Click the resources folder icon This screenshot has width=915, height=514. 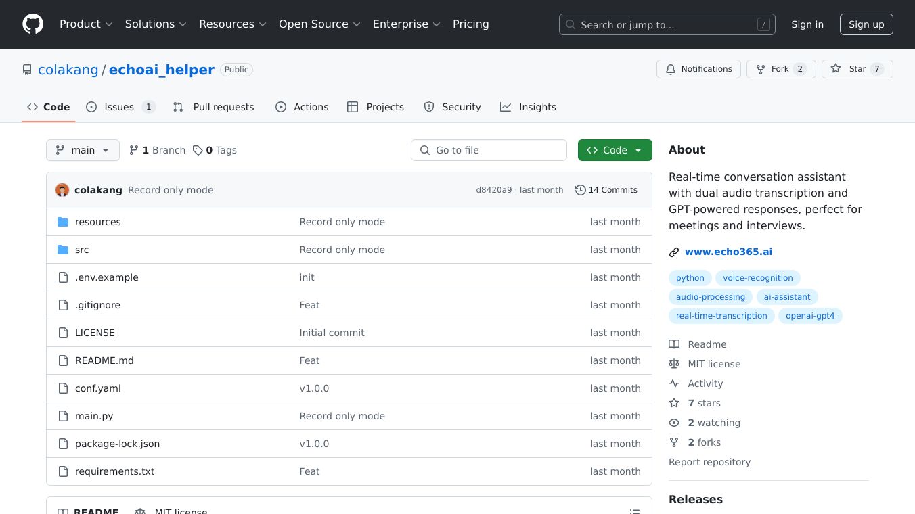pyautogui.click(x=63, y=222)
